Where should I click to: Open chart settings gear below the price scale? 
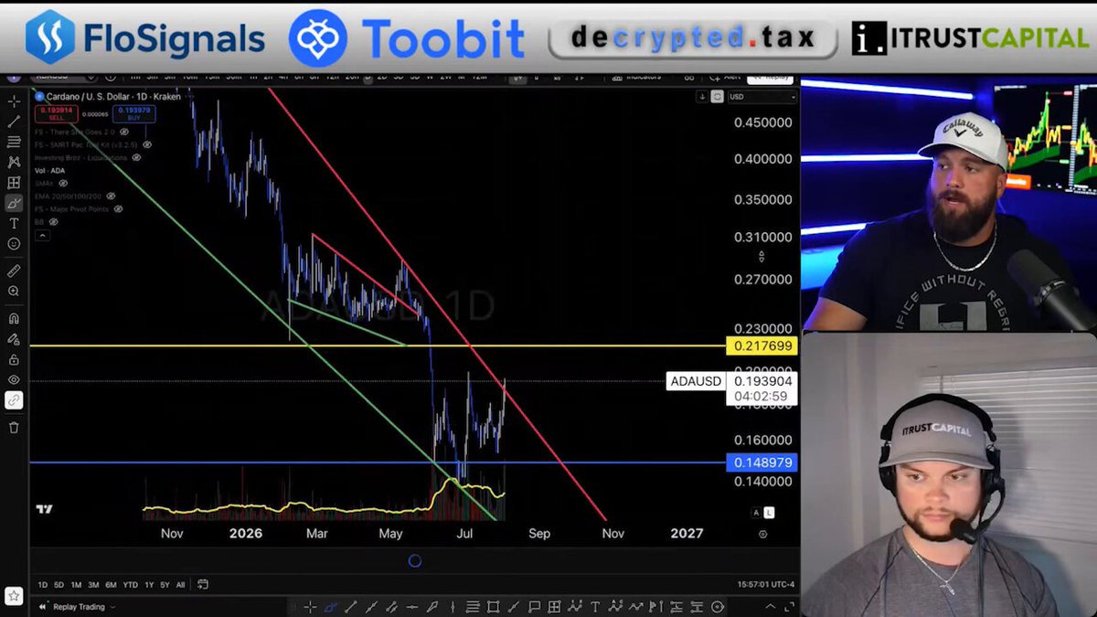click(763, 534)
